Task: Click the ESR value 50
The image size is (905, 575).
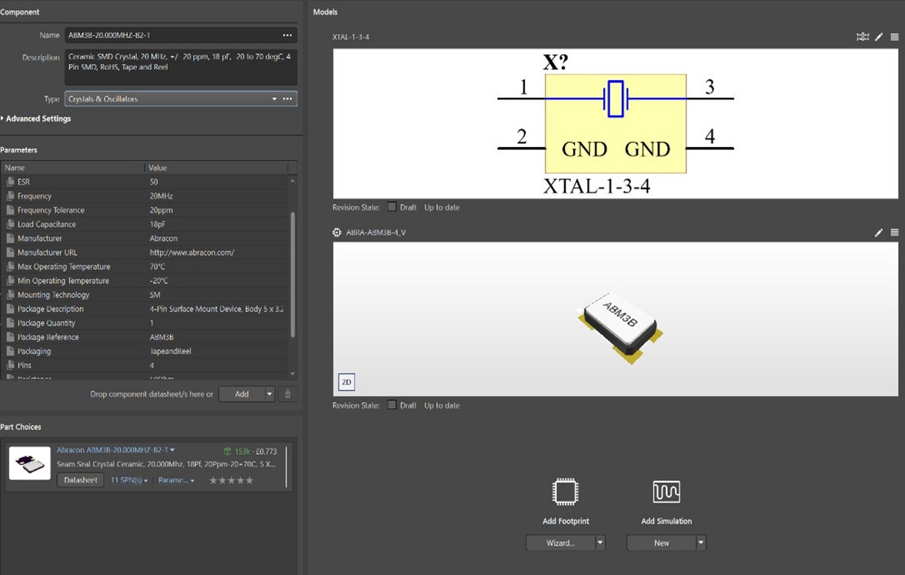Action: tap(154, 182)
